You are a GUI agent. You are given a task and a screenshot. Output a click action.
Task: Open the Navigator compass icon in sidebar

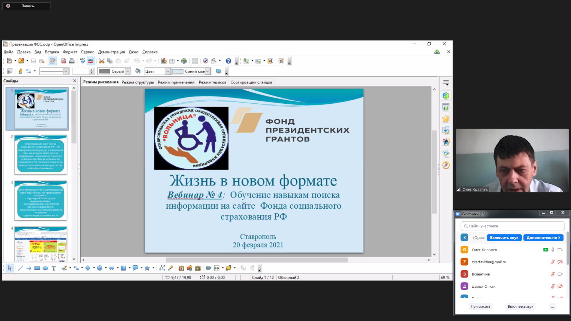tap(446, 165)
